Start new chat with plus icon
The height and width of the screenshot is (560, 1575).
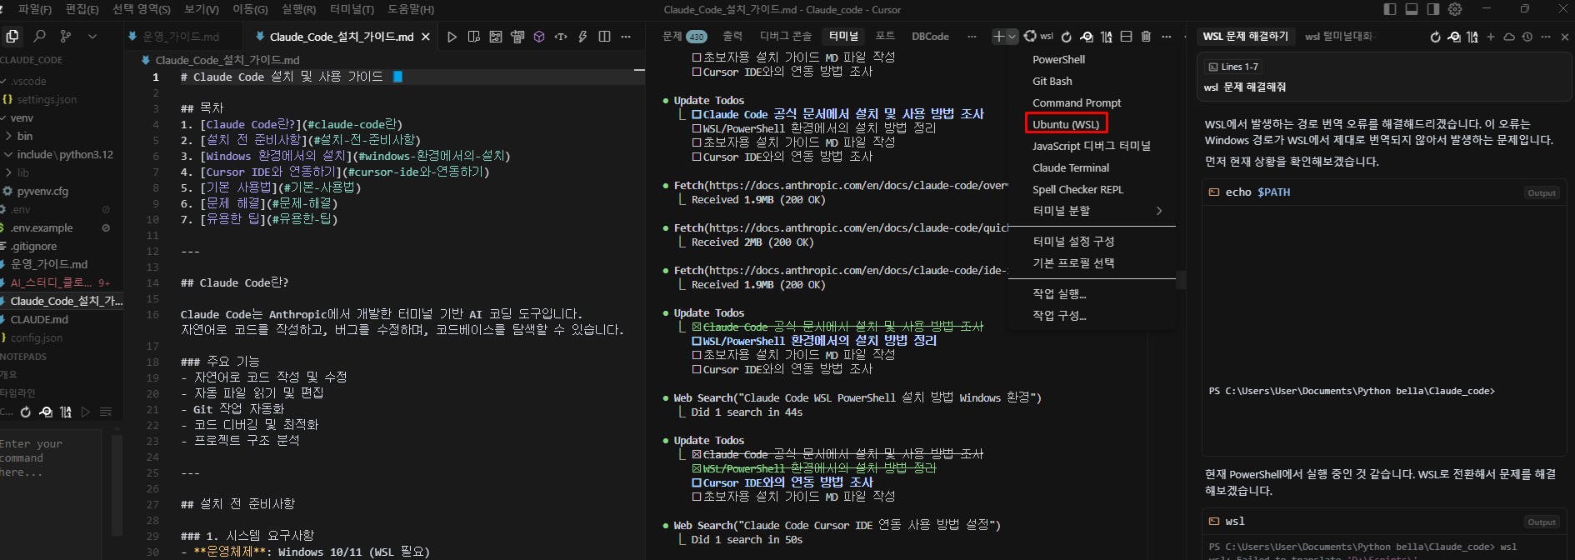coord(1491,37)
